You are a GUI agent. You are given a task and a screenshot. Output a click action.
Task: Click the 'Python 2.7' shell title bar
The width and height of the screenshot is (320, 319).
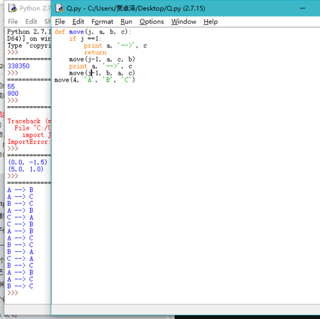pyautogui.click(x=35, y=8)
